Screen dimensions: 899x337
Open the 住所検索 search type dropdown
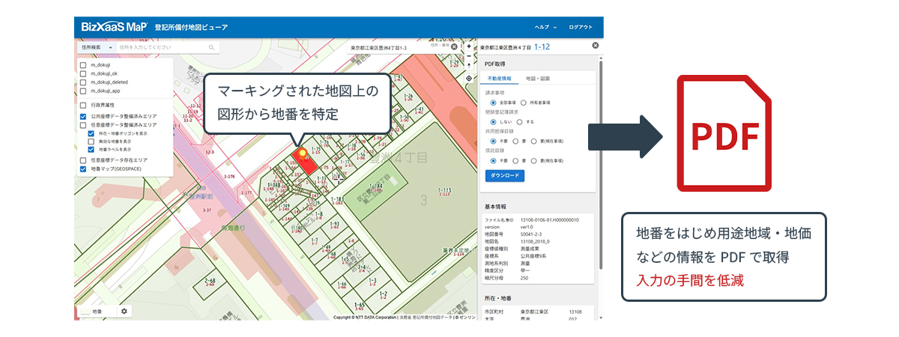pos(97,47)
